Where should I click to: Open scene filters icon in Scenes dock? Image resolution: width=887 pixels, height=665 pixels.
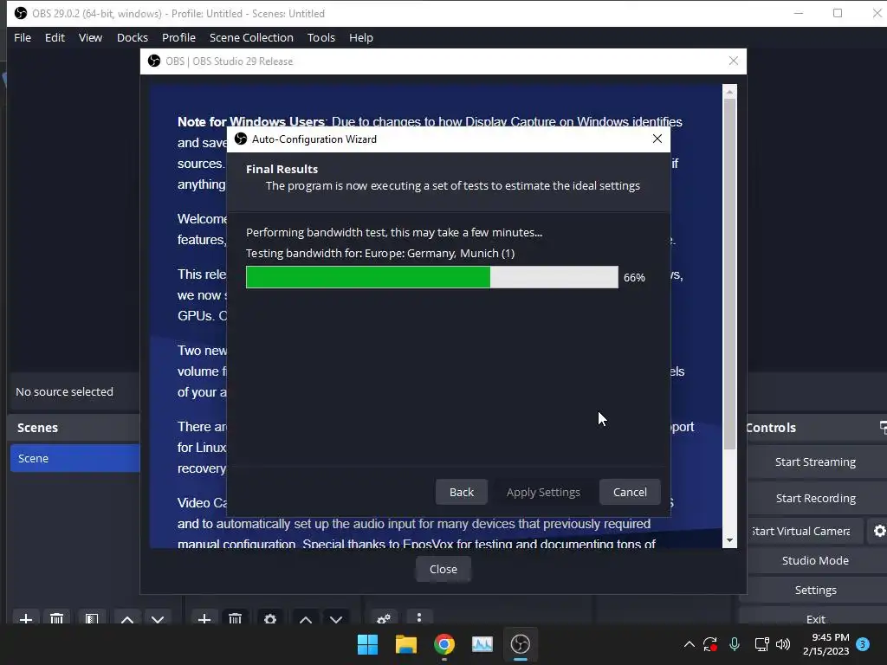tap(92, 618)
